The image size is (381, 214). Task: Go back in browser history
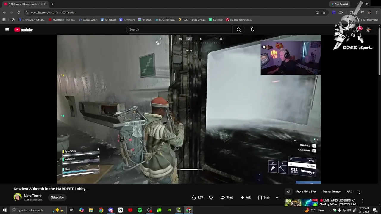pyautogui.click(x=4, y=12)
